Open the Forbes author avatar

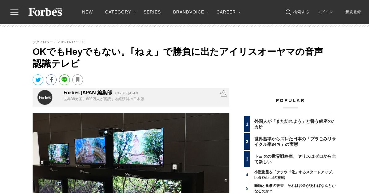45,97
